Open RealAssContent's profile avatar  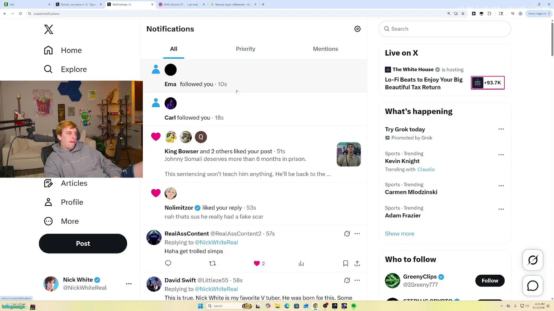154,238
